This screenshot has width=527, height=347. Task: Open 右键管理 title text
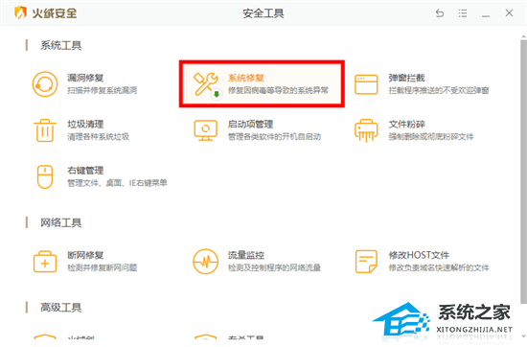tap(85, 171)
